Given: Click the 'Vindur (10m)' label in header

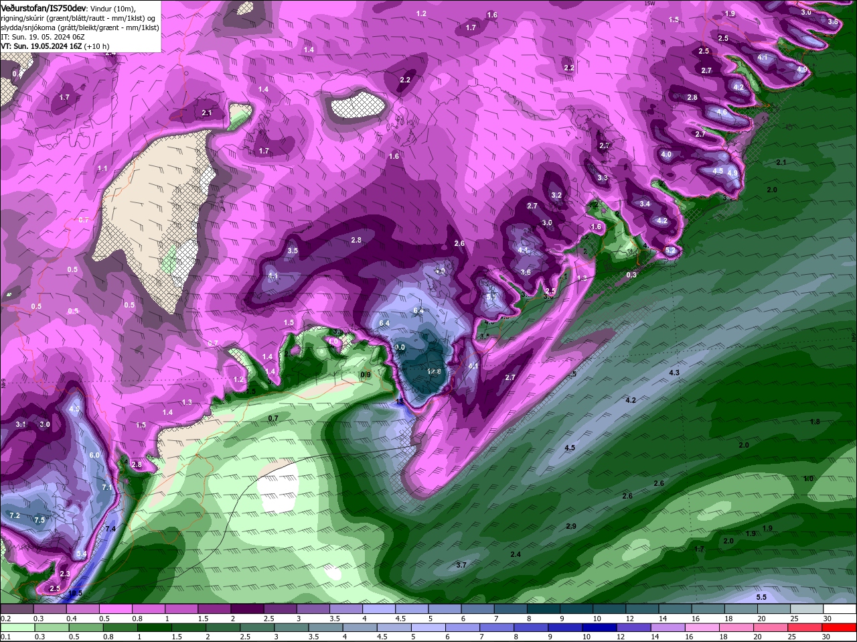Looking at the screenshot, I should pos(112,7).
